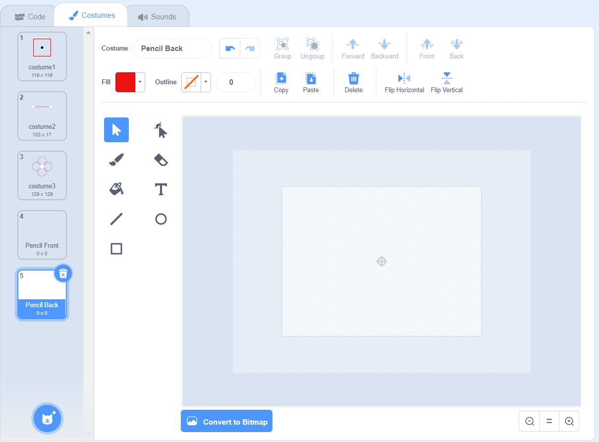Viewport: 599px width, 442px height.
Task: Choose the Text tool
Action: [161, 189]
